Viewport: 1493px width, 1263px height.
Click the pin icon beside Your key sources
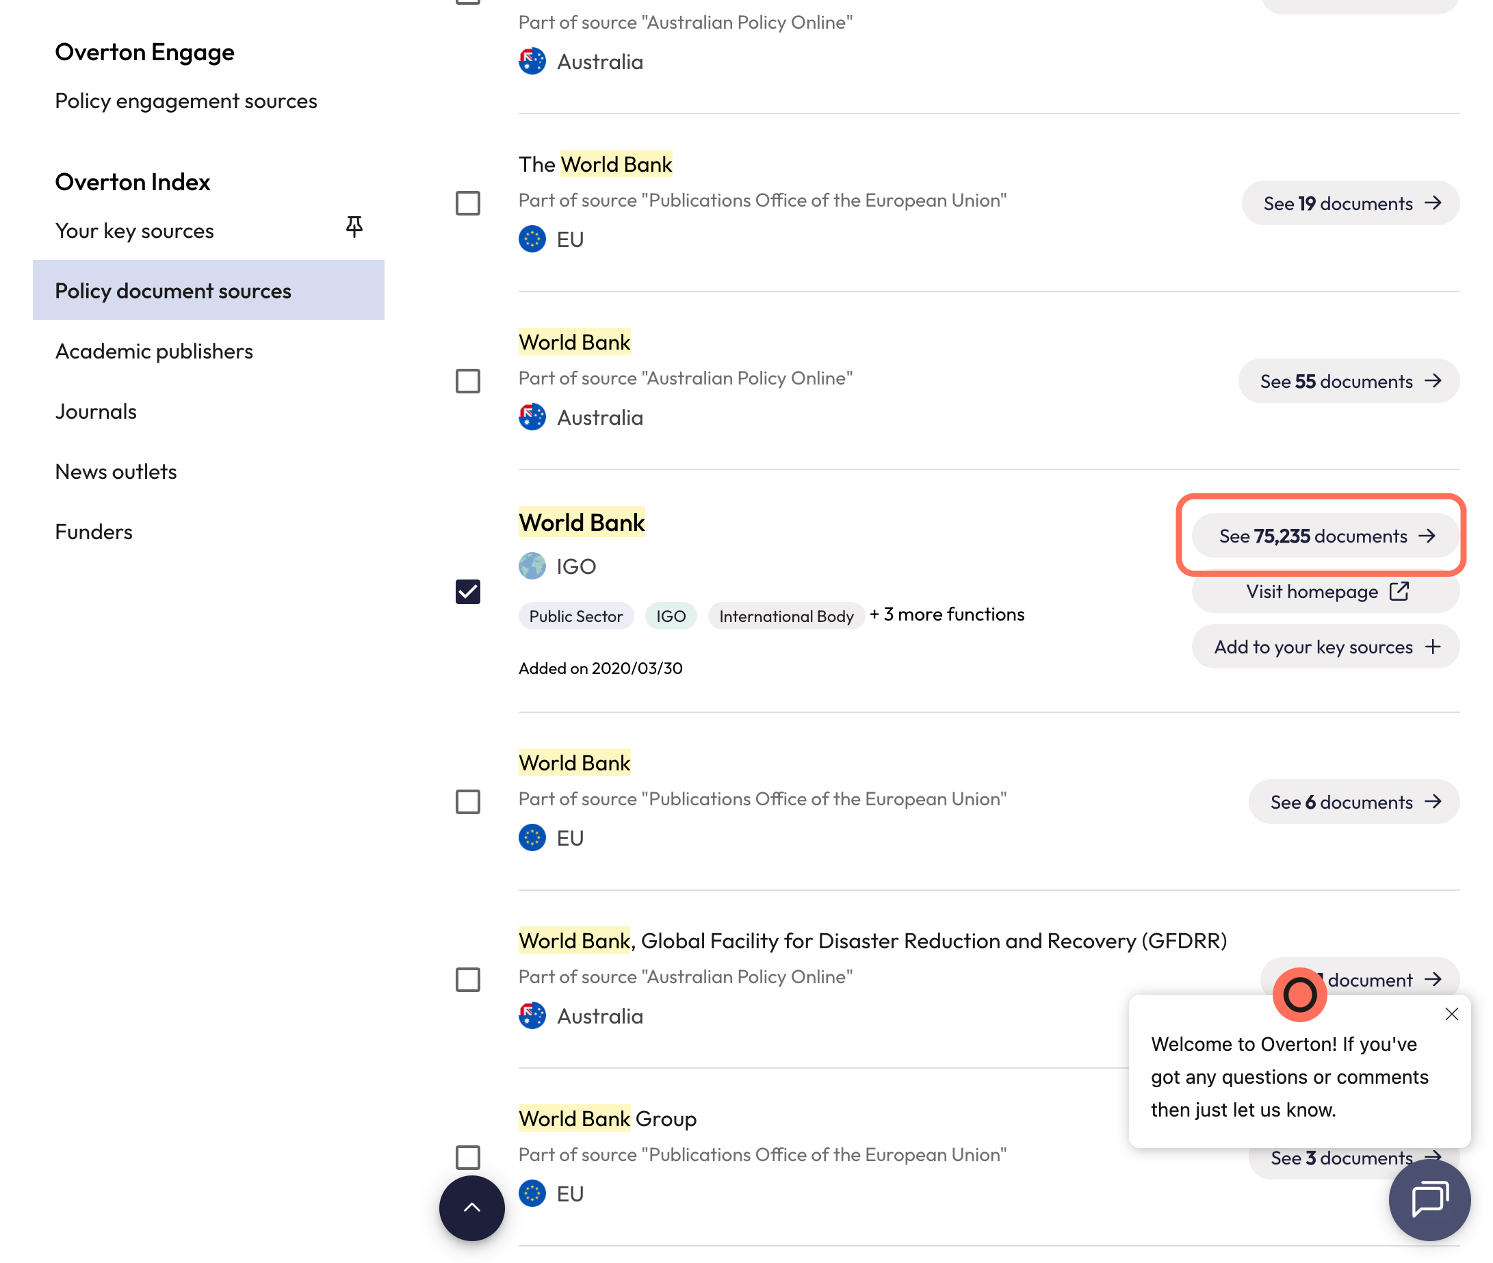tap(354, 227)
